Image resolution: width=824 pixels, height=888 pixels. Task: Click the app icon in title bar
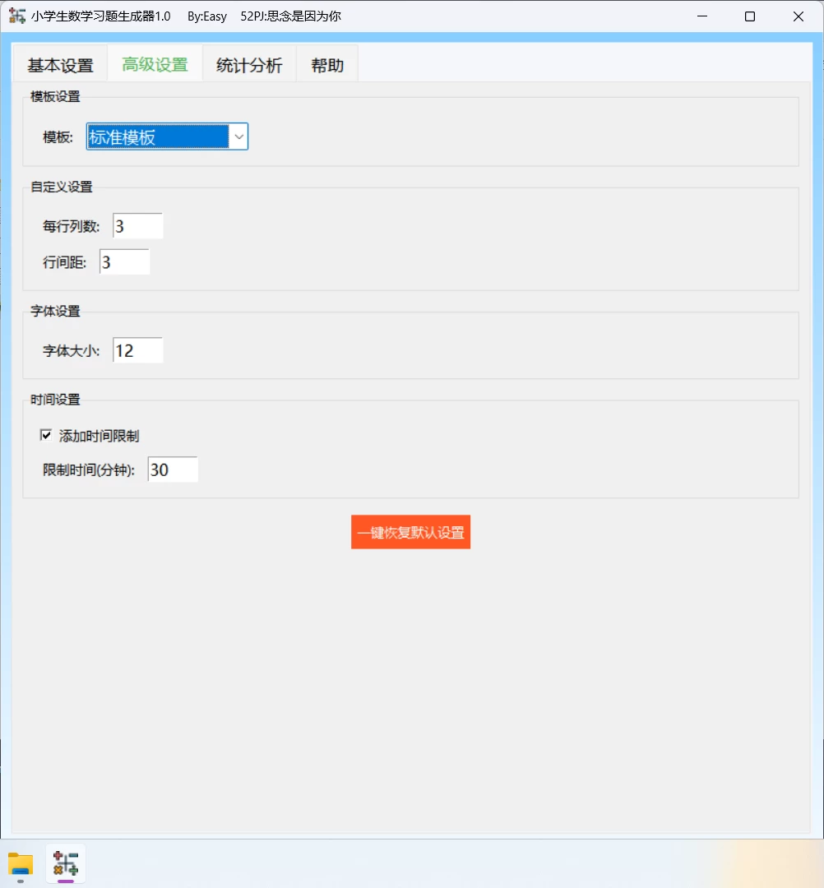pyautogui.click(x=17, y=16)
